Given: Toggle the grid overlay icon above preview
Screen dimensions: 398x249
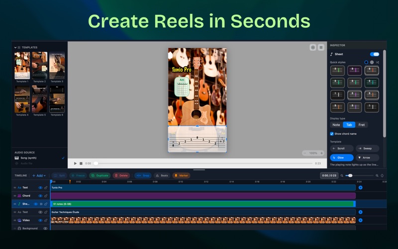Looking at the screenshot, I should (321, 47).
